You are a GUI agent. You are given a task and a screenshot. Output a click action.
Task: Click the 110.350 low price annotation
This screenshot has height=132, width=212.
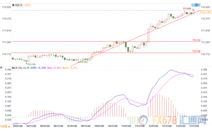[82, 62]
